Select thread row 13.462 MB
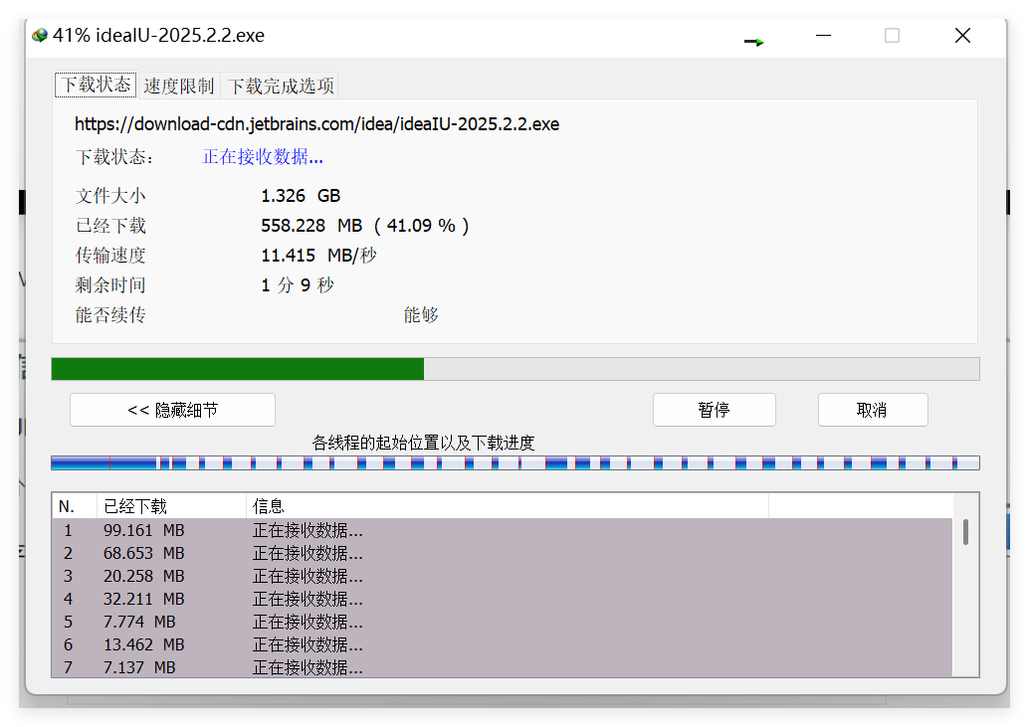 click(x=502, y=644)
